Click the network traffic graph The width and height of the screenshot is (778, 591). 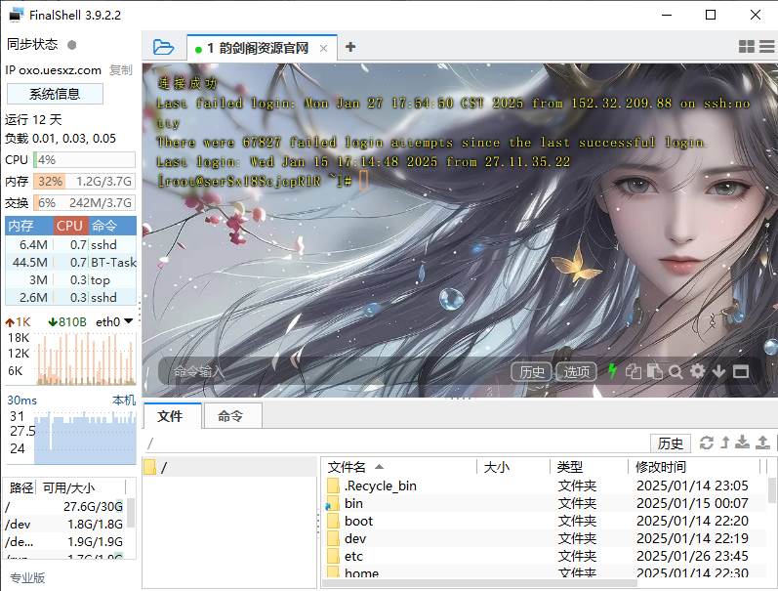[85, 359]
